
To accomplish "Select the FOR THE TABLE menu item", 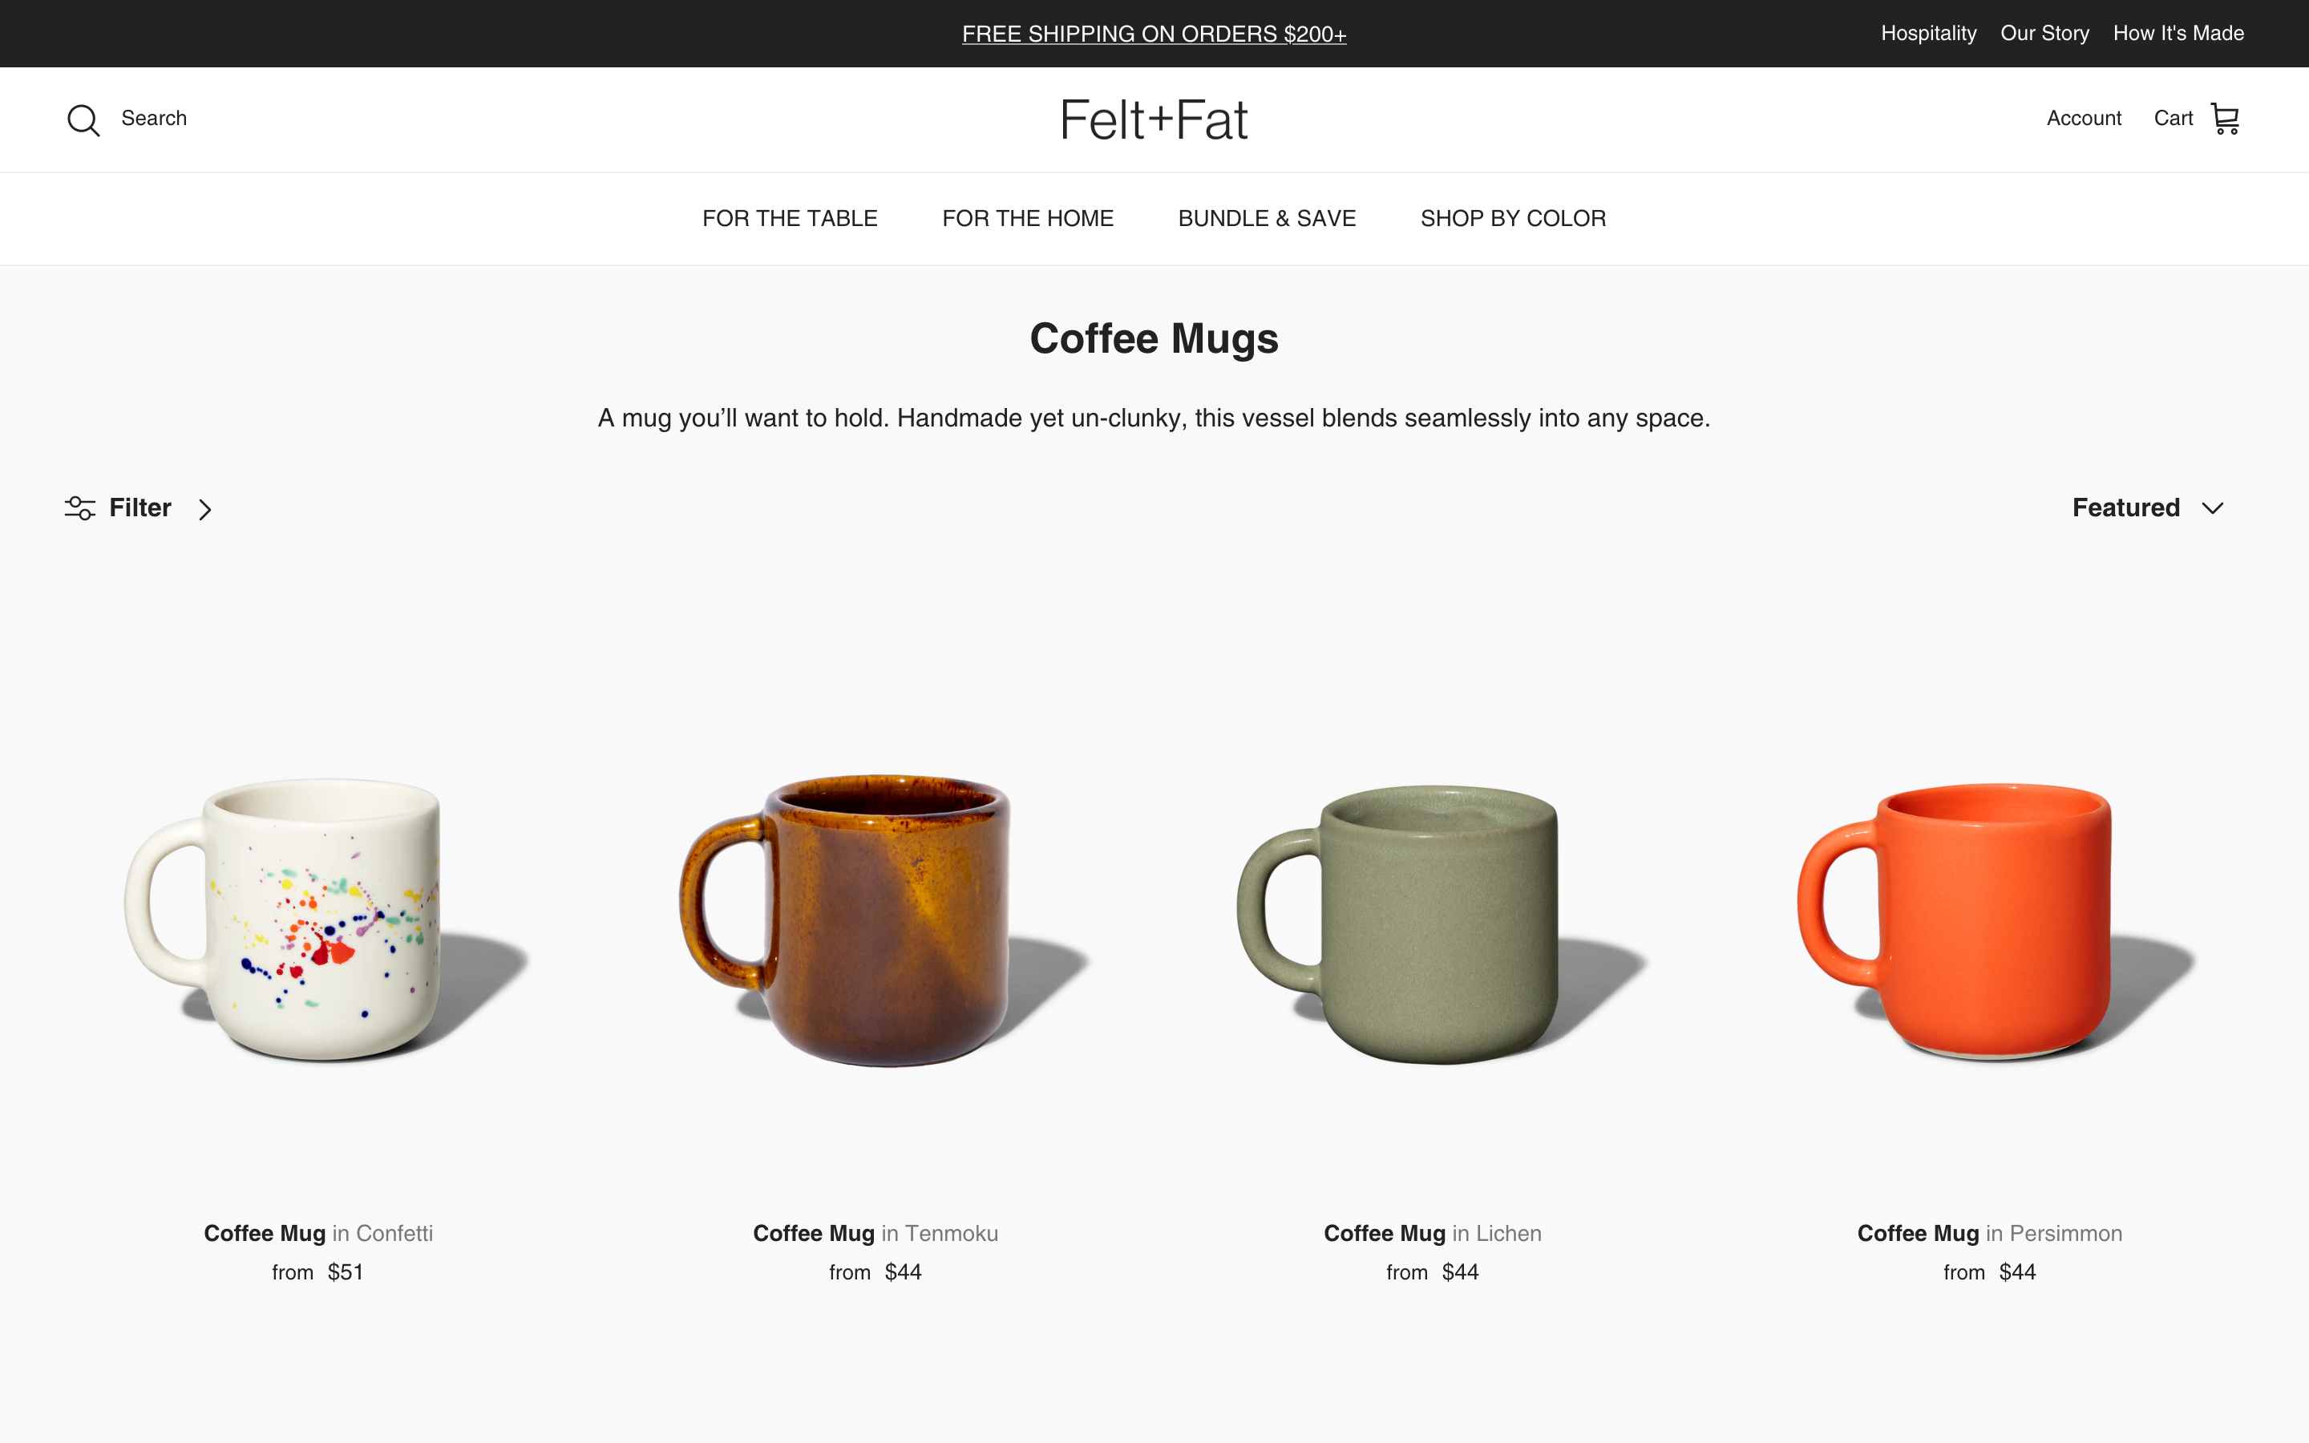I will [790, 219].
